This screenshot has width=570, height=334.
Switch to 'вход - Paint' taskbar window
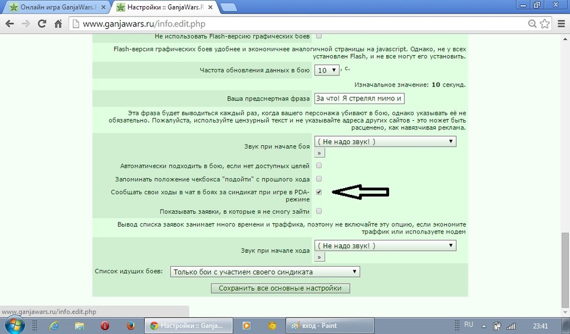point(330,325)
